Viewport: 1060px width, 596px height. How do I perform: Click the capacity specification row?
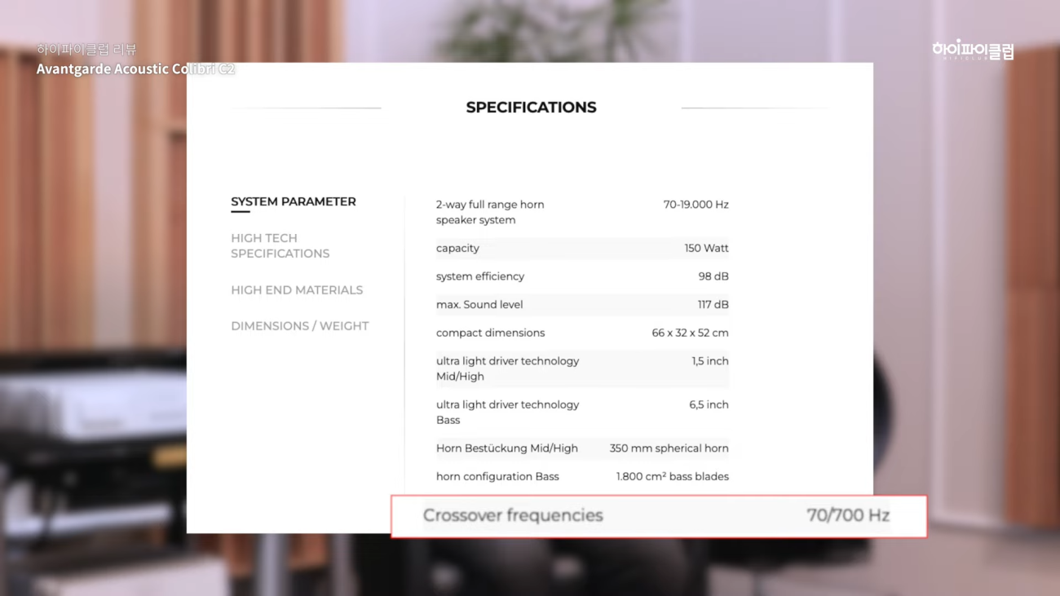tap(581, 248)
